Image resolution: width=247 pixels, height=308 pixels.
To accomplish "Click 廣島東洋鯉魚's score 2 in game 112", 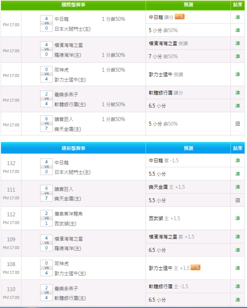I will pyautogui.click(x=46, y=213).
